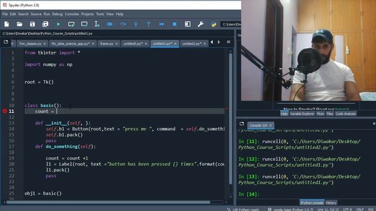This screenshot has width=376, height=211.
Task: Switch to Code Analysis tab
Action: point(345,114)
